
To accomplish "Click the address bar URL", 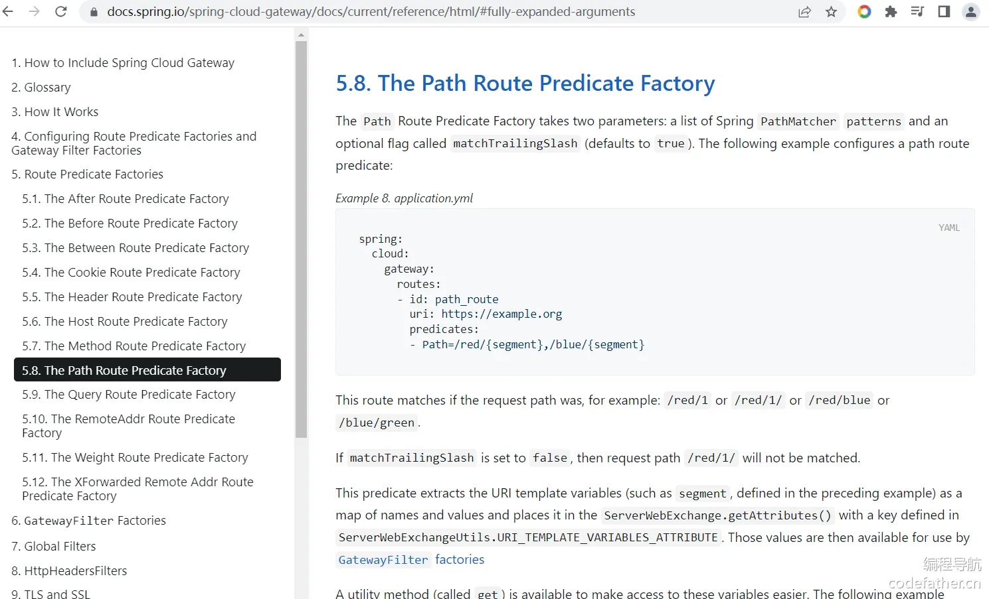I will pos(371,12).
